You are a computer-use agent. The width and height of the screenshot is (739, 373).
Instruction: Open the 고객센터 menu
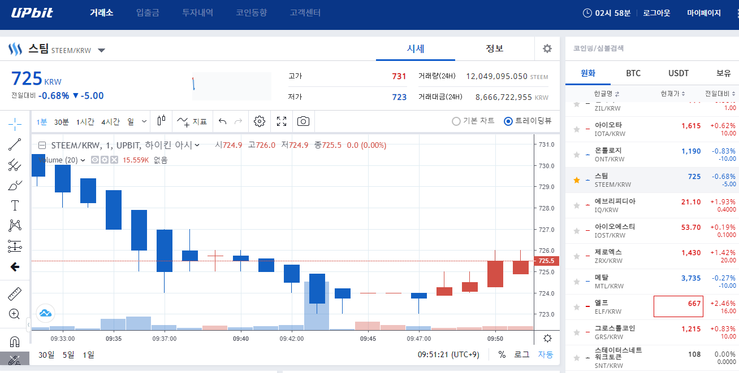(x=305, y=12)
